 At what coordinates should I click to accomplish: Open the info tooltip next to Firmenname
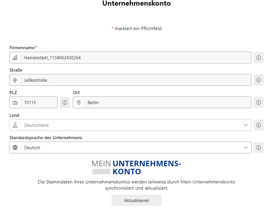click(x=258, y=58)
